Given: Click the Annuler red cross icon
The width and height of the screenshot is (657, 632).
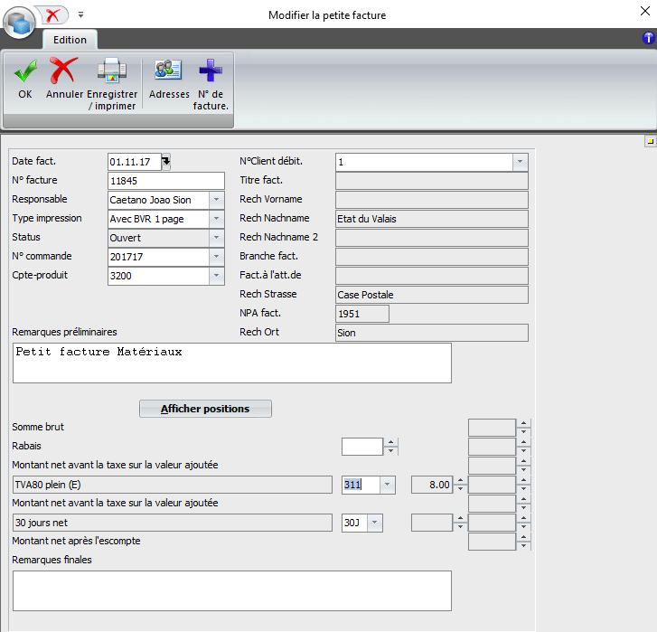Looking at the screenshot, I should (63, 71).
